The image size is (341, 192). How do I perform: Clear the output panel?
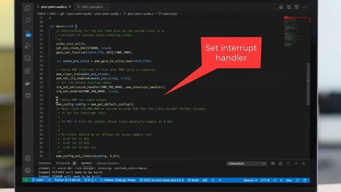(273, 164)
